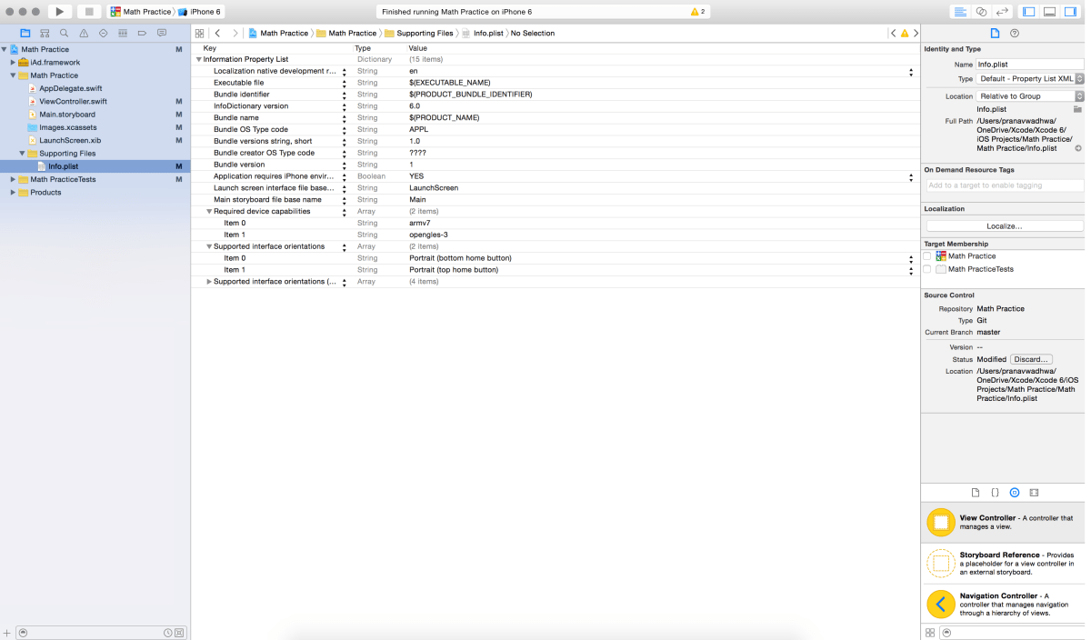1091x640 pixels.
Task: Click Supporting Files in the jump bar
Action: 418,33
